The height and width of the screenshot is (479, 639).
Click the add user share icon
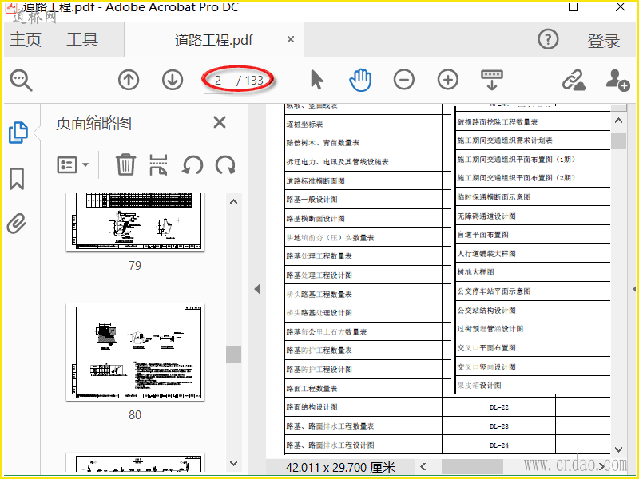coord(617,80)
